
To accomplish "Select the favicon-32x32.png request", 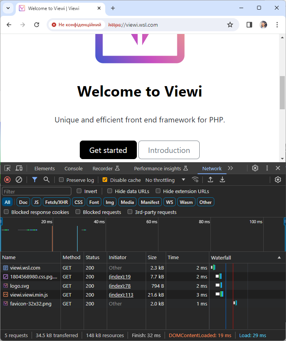I will [143, 304].
